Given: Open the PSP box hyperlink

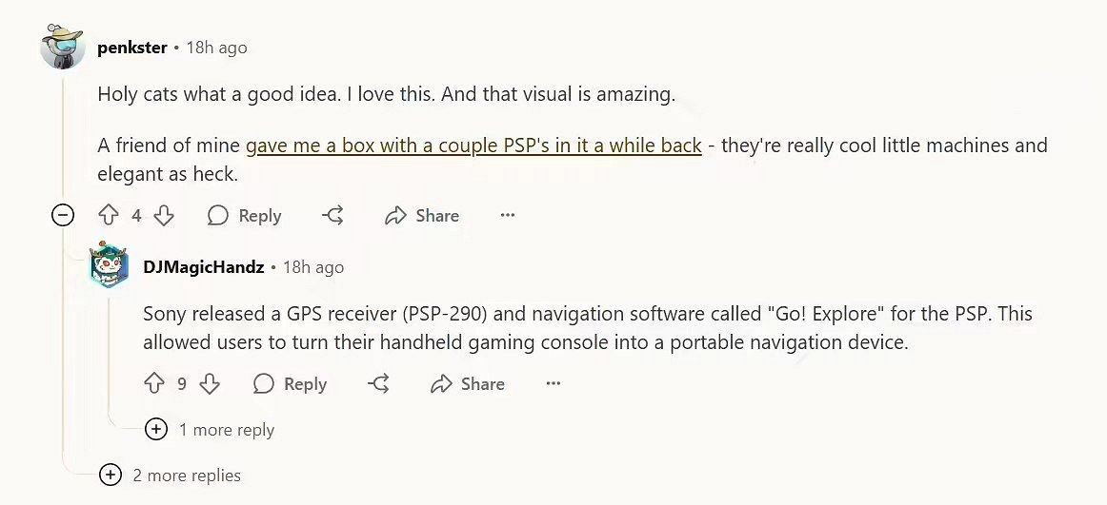Looking at the screenshot, I should coord(473,146).
